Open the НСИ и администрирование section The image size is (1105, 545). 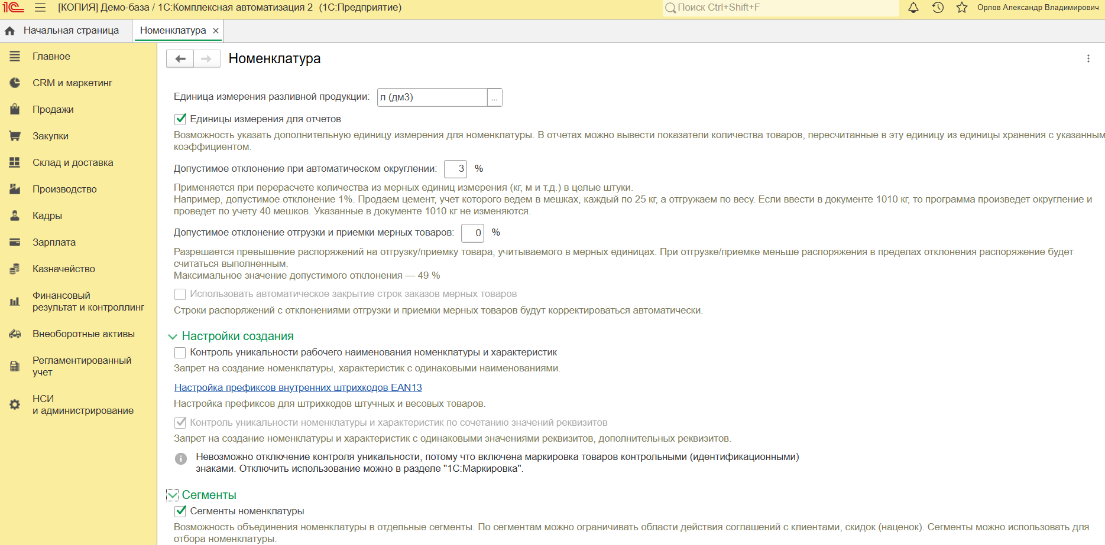(x=83, y=404)
